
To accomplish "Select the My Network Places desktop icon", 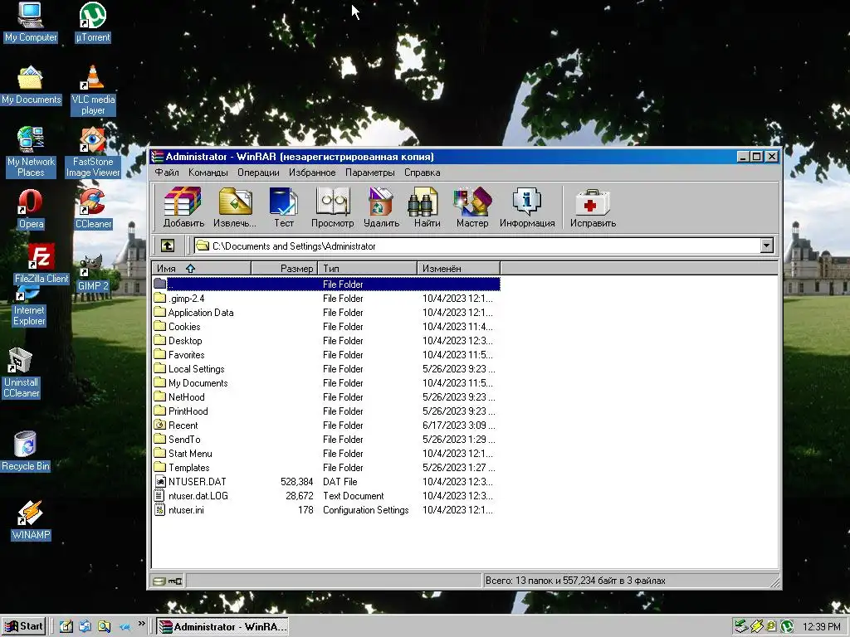I will (x=31, y=153).
